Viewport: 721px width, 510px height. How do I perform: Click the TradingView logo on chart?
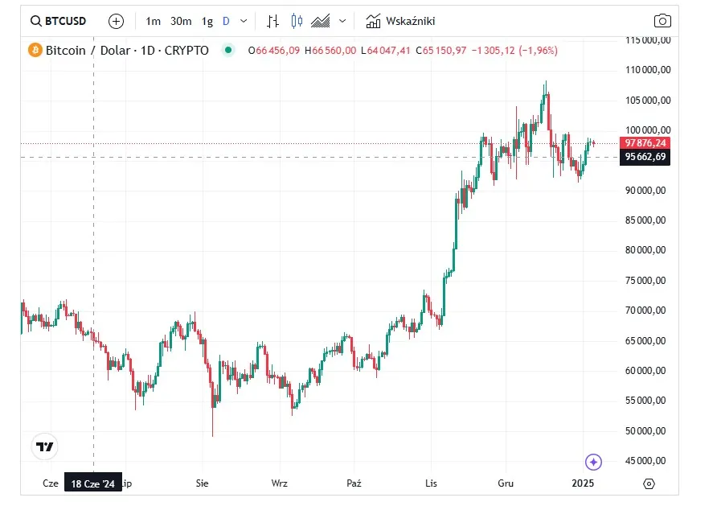pyautogui.click(x=45, y=446)
